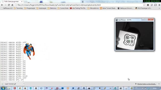Screen dimensions: 161x90
Task: Open the Photoshop taskbar icon
Action: coord(63,88)
